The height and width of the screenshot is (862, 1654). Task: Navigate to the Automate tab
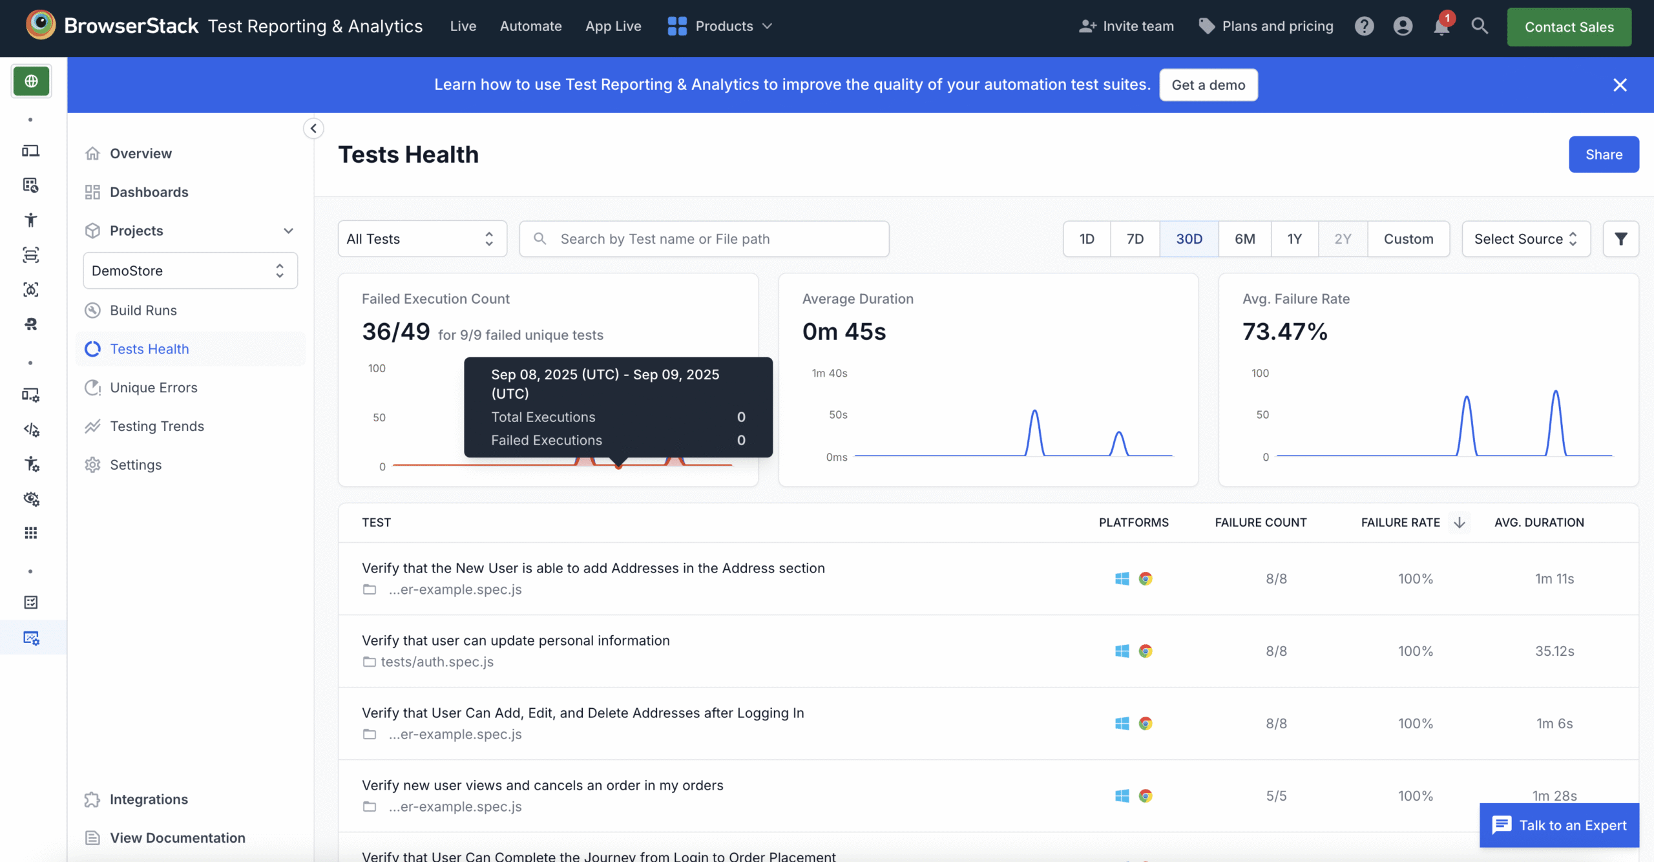pos(530,26)
